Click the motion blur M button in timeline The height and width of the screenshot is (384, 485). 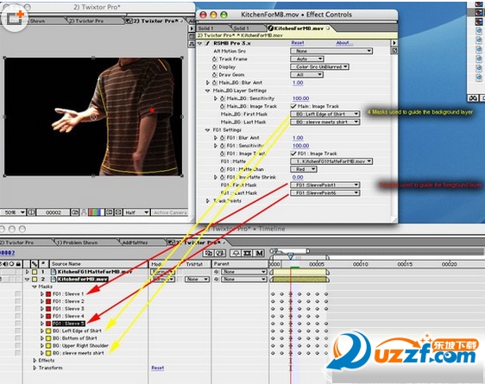[x=259, y=253]
